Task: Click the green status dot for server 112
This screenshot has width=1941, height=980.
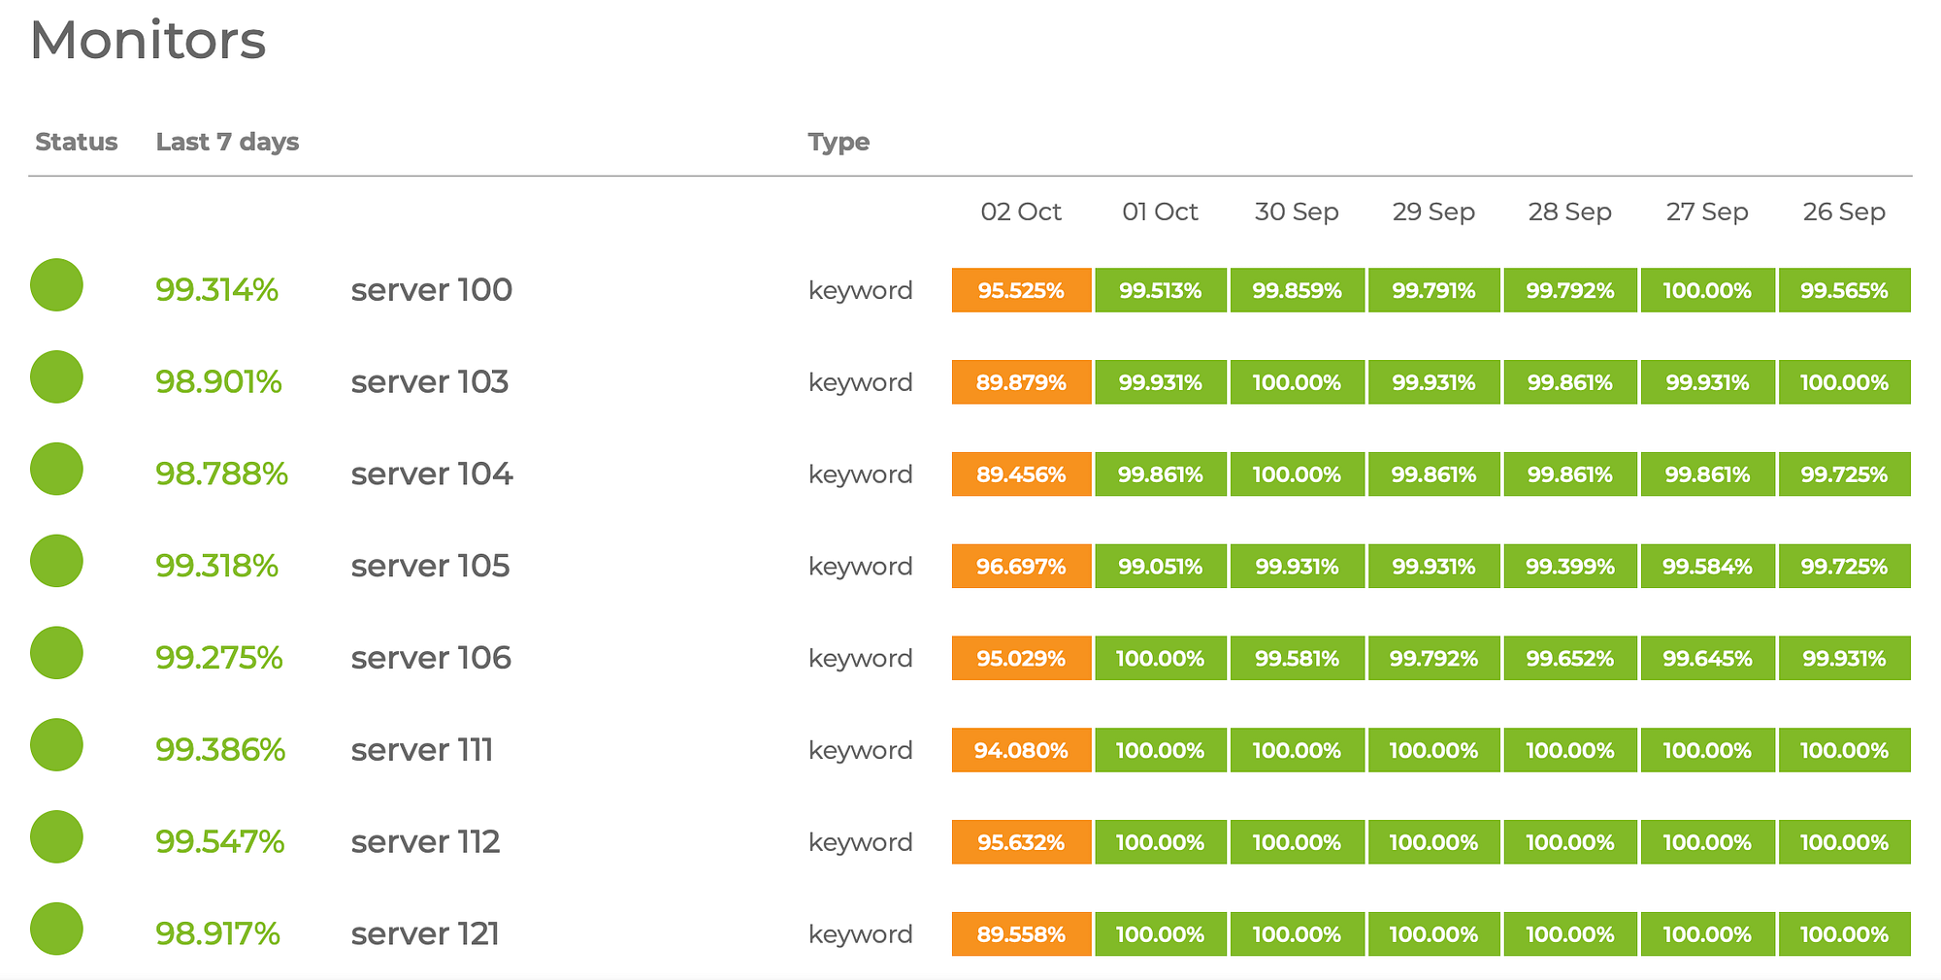Action: click(56, 837)
